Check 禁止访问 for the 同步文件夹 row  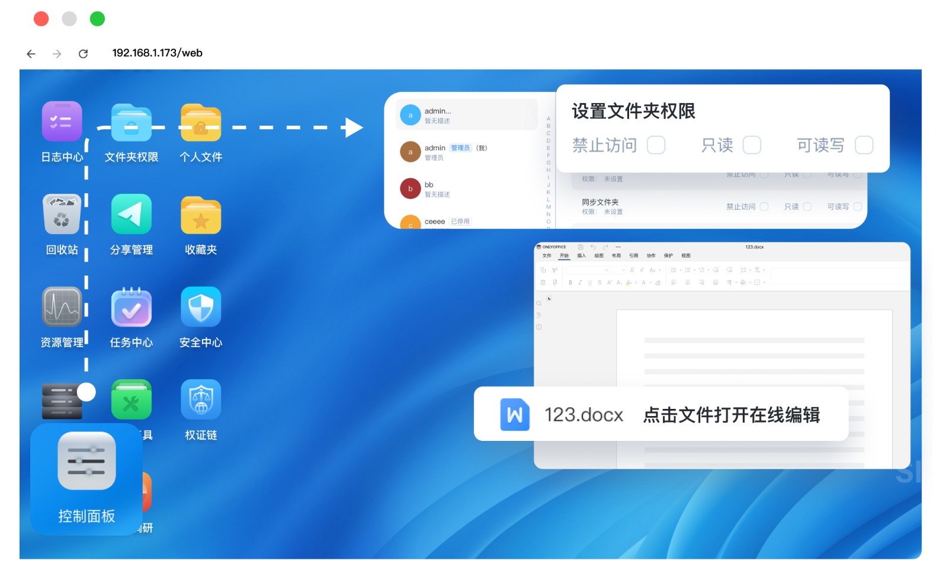pyautogui.click(x=764, y=207)
